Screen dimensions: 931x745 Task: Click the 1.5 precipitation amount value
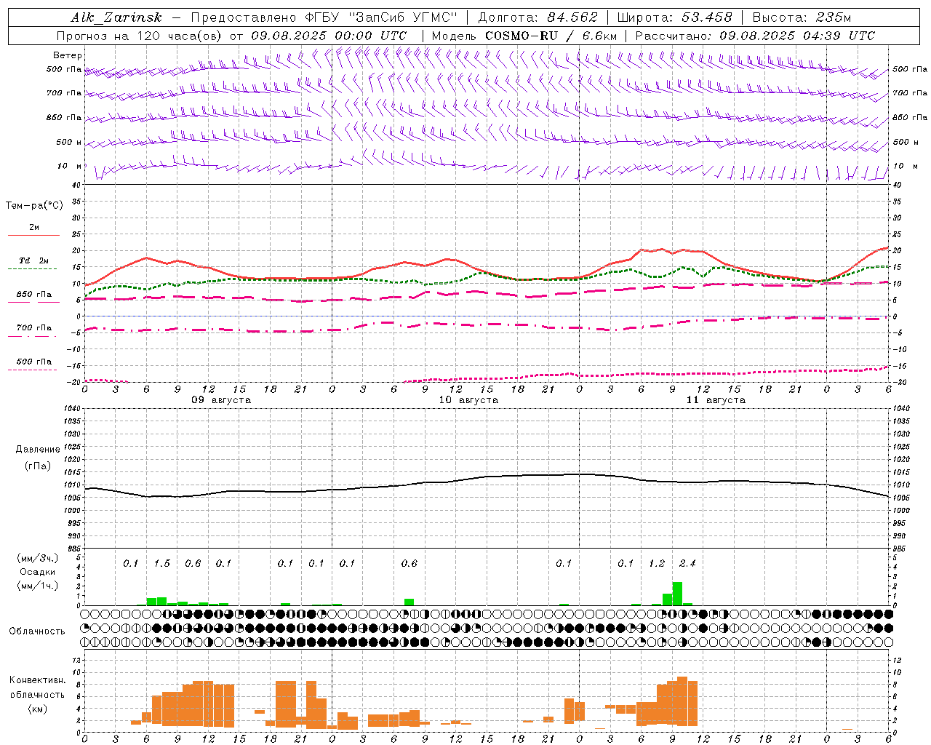pos(161,564)
